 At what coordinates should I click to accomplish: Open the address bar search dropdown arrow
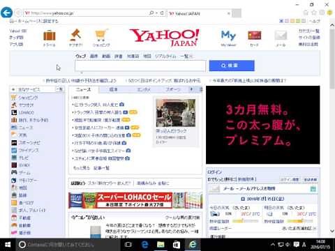[x=157, y=13]
